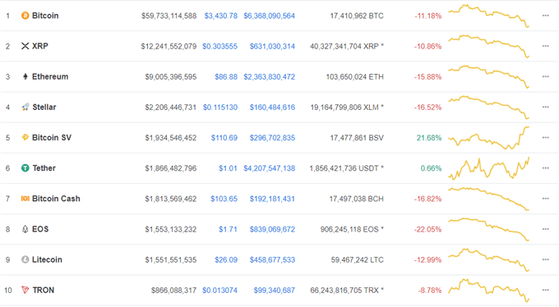
Task: Open the Tether volume $4,207,547,138 link
Action: pyautogui.click(x=269, y=168)
